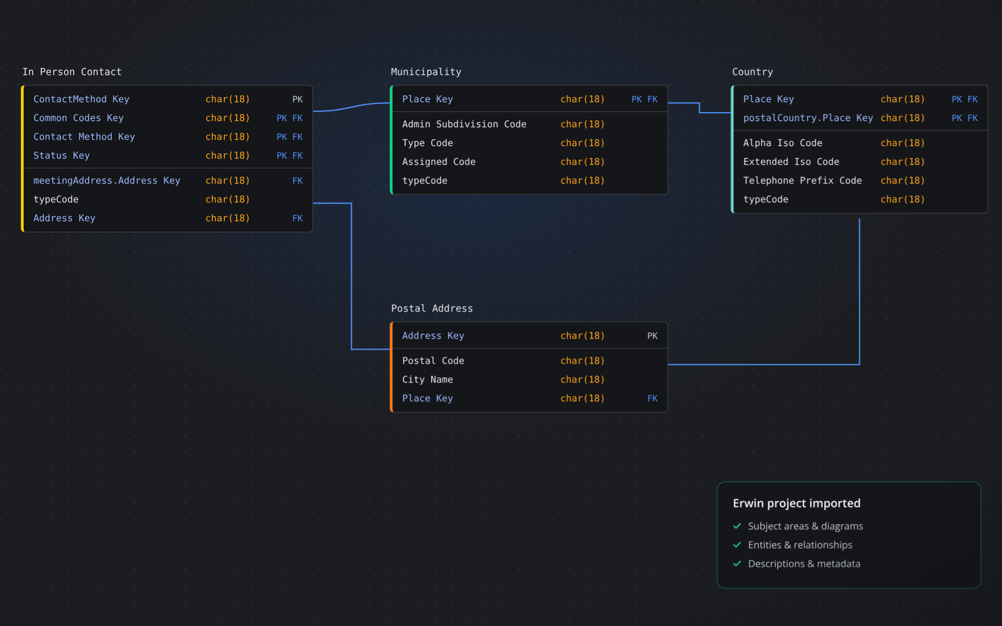Screen dimensions: 1002x626
Task: Click char(18) type of City Name
Action: tap(582, 380)
